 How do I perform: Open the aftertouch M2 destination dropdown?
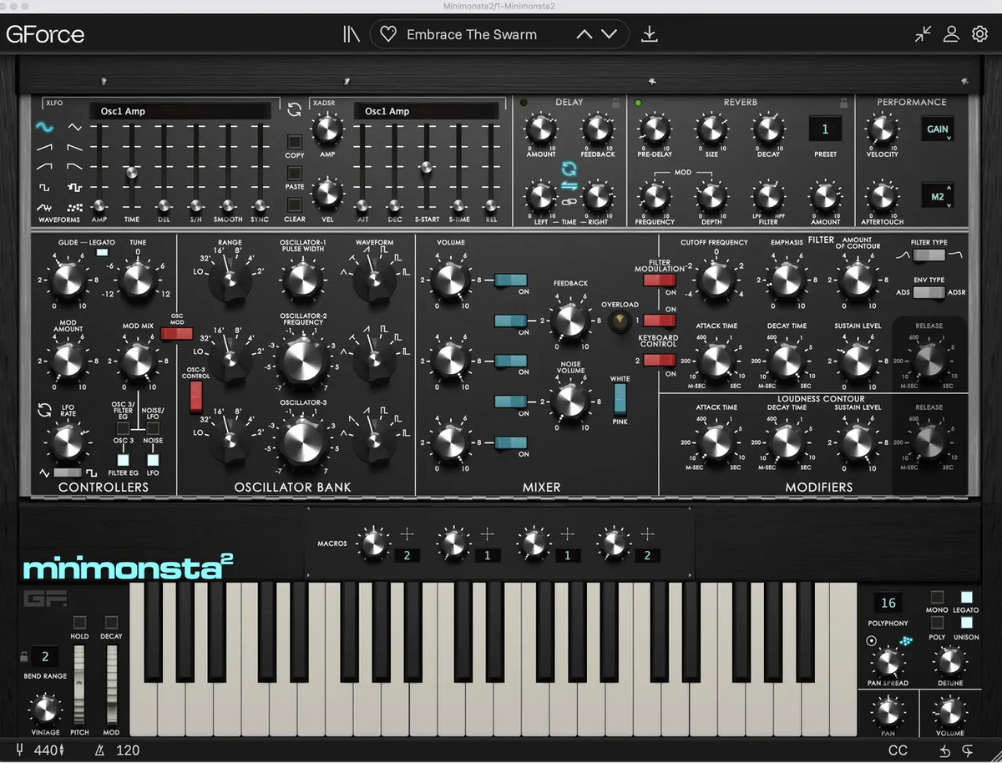938,196
